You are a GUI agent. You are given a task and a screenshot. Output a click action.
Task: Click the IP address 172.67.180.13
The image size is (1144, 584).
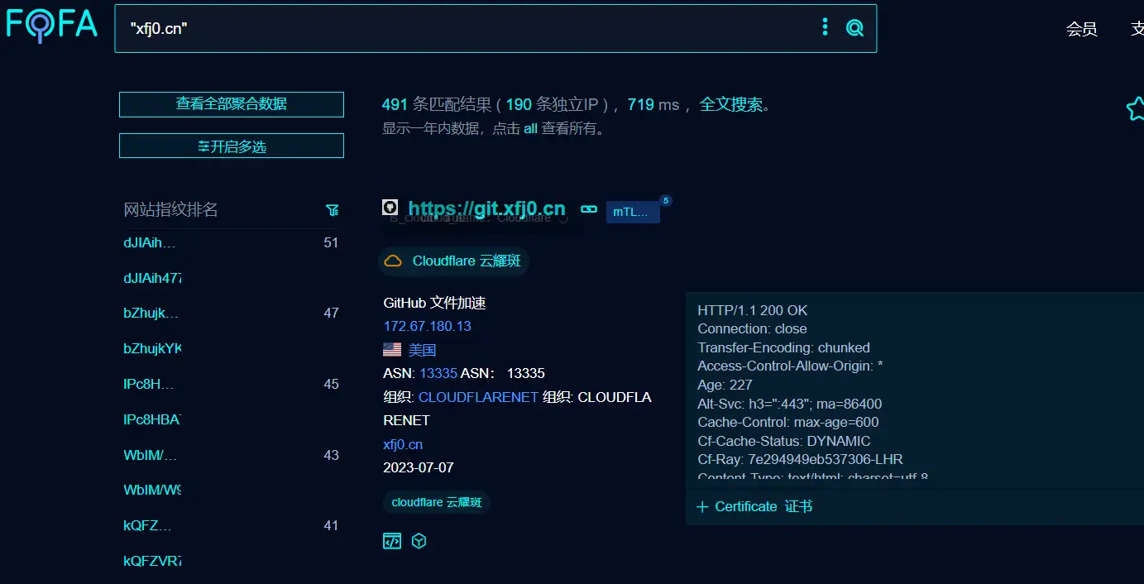[427, 326]
